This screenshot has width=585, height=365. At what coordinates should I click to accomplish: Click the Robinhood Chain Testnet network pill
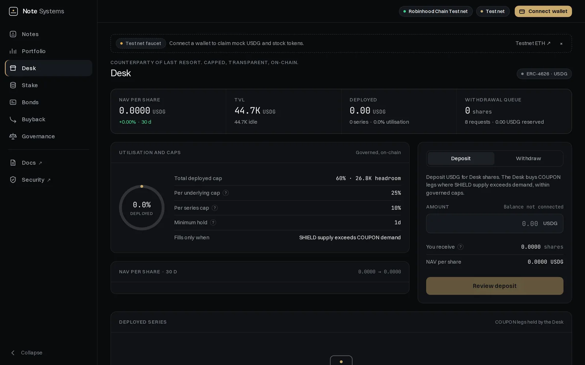436,11
